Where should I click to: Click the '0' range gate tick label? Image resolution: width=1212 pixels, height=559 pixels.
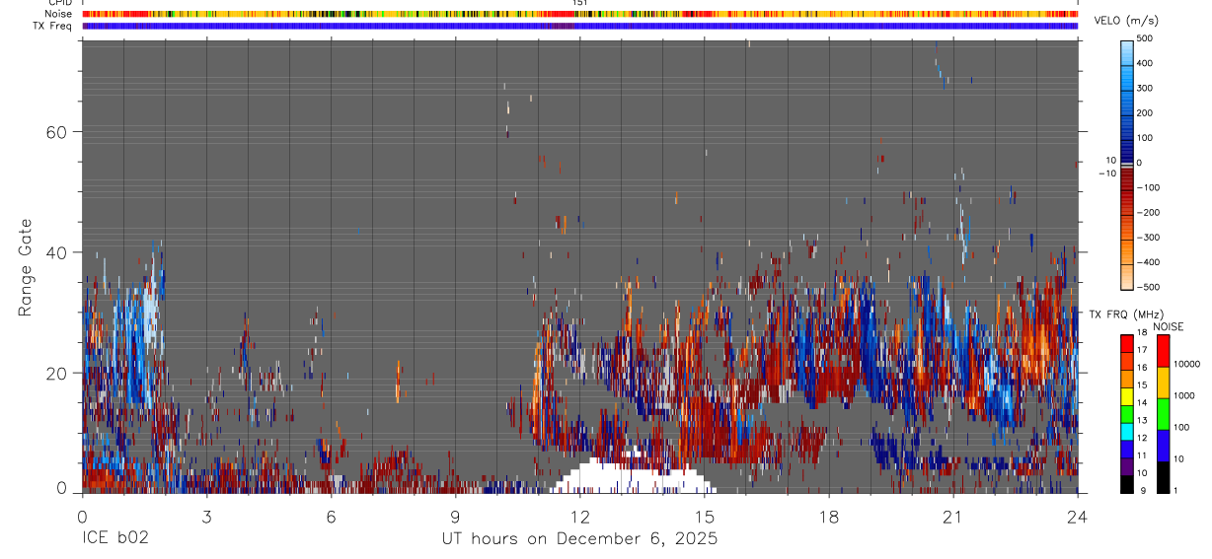(62, 488)
